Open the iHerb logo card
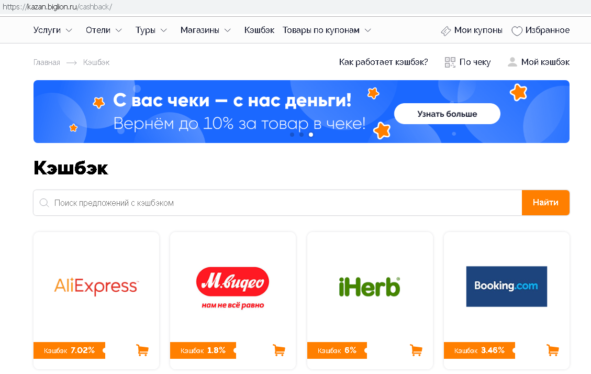The height and width of the screenshot is (374, 591). (370, 287)
